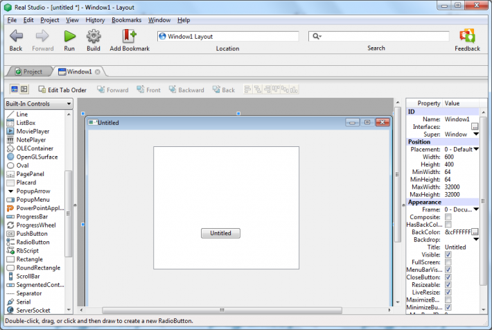Select the MoviePlayer control
The width and height of the screenshot is (492, 330).
pyautogui.click(x=33, y=131)
